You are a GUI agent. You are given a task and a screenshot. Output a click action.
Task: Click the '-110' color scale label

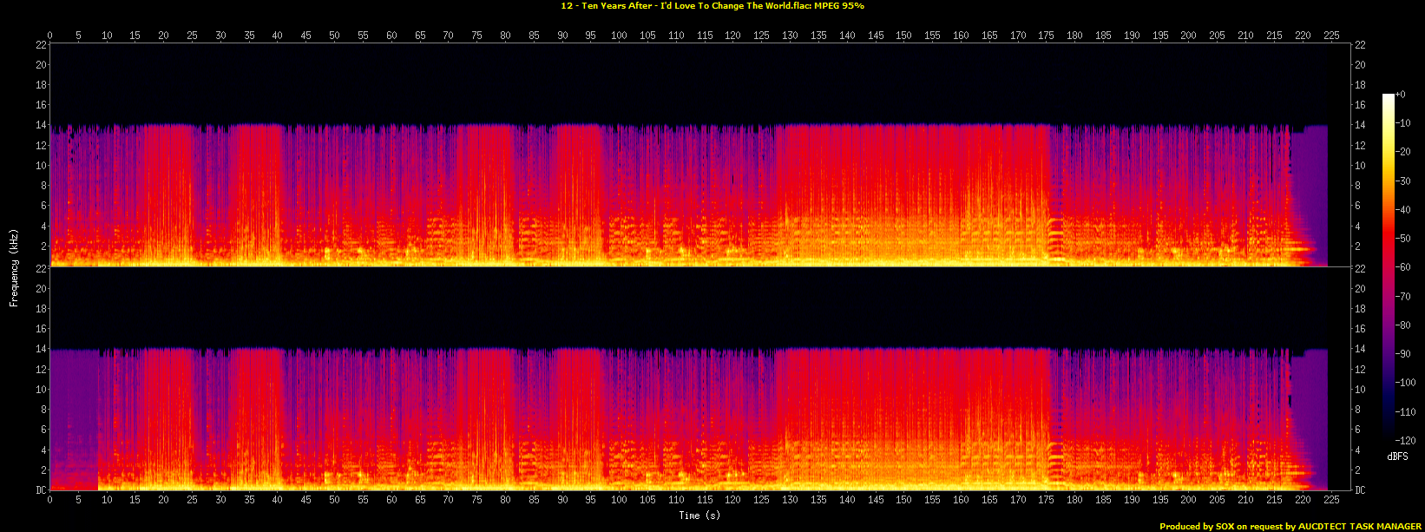coord(1406,411)
